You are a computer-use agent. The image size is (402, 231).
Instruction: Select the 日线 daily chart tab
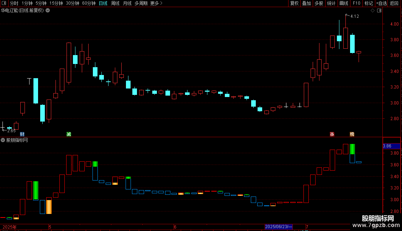[103, 3]
